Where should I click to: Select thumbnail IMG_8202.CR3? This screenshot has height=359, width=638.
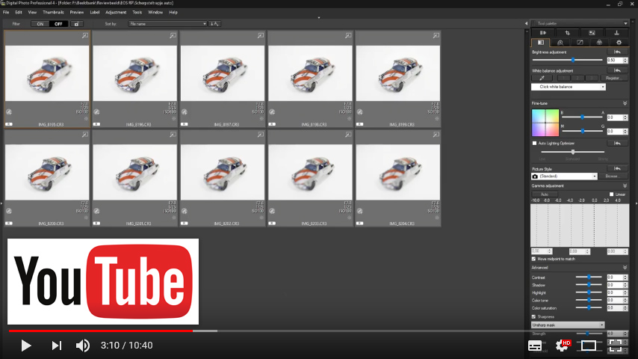click(x=223, y=178)
